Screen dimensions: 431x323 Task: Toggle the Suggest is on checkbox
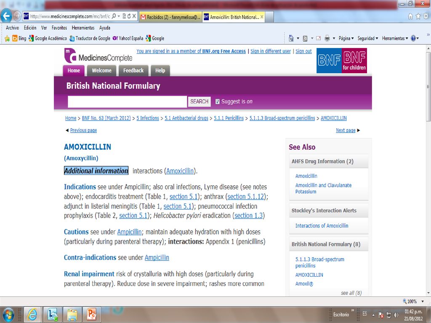218,102
